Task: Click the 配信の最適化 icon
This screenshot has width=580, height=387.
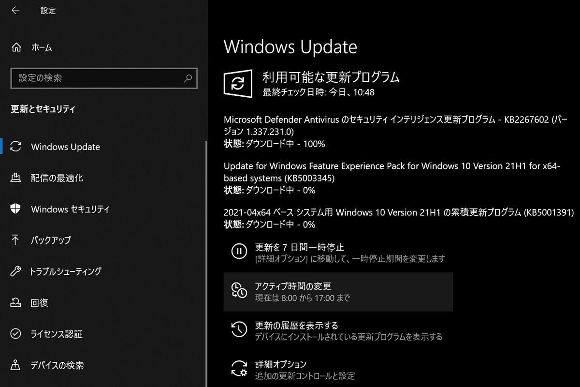Action: click(x=16, y=178)
